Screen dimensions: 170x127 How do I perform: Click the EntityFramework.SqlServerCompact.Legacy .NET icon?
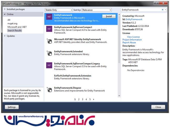click(49, 65)
